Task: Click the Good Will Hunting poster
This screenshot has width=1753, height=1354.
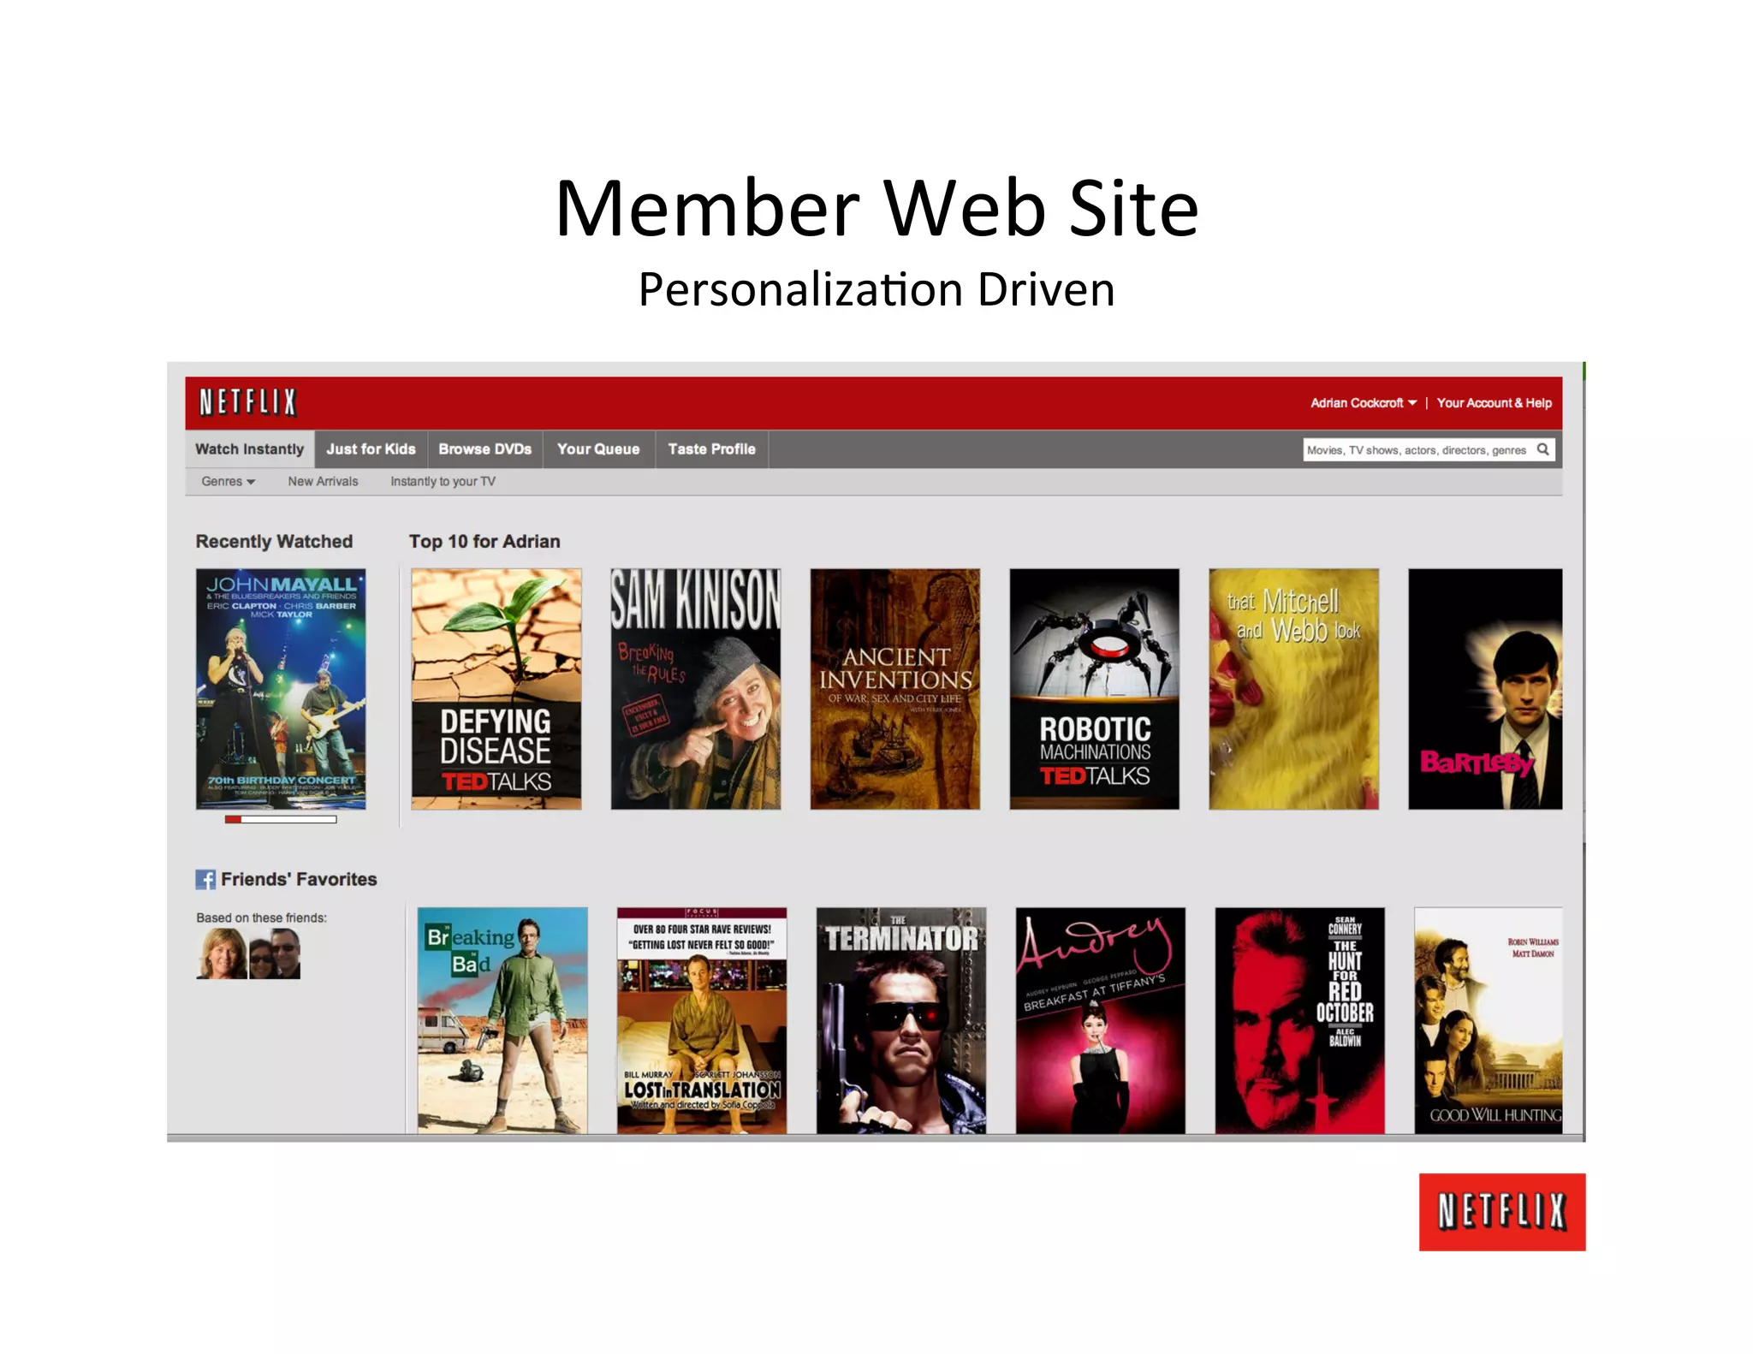Action: click(x=1489, y=1020)
